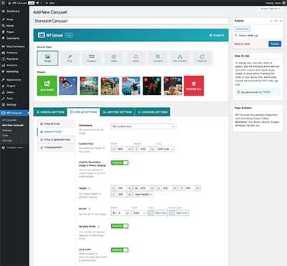Open the Dimensions dropdown
The height and width of the screenshot is (266, 287).
[x=143, y=127]
